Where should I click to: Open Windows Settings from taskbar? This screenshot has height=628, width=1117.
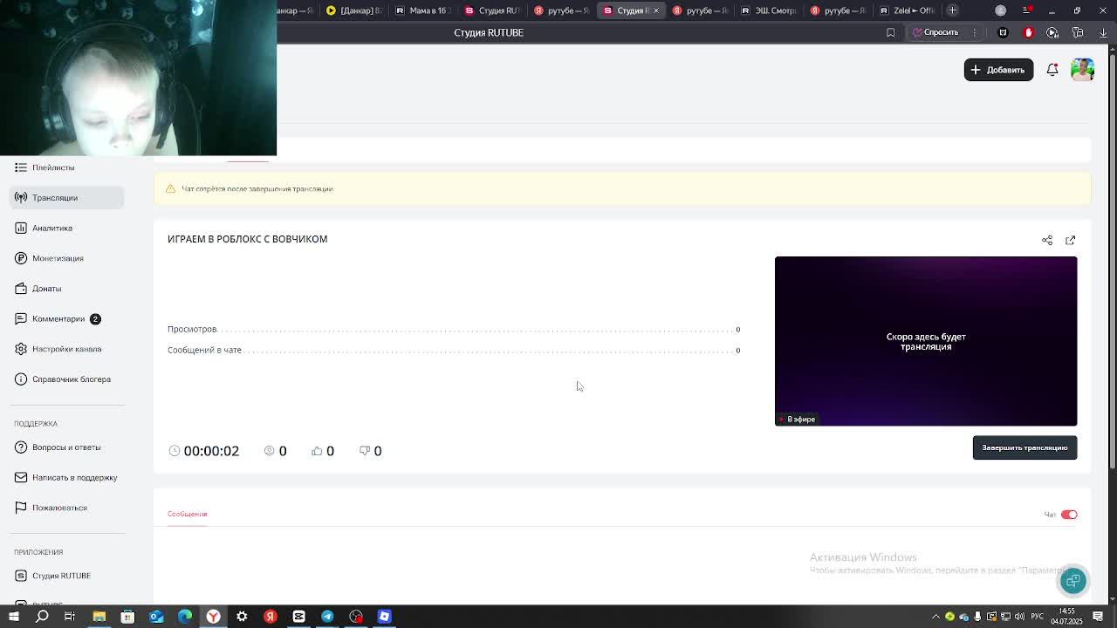(x=242, y=617)
